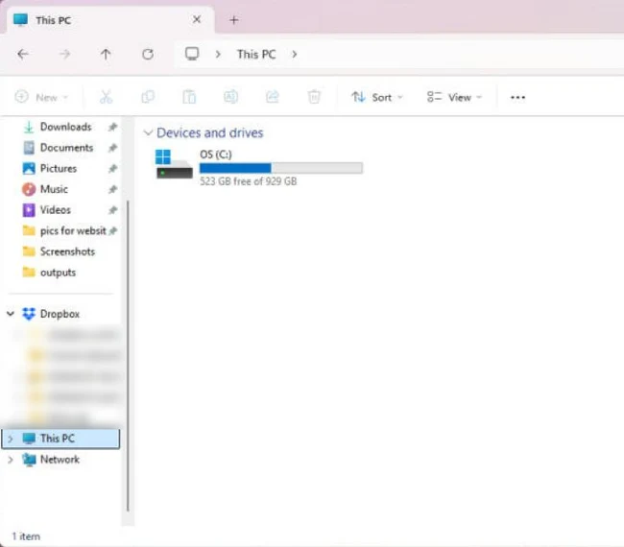Screen dimensions: 624x547
Task: Collapse the Devices and drives group
Action: [148, 132]
